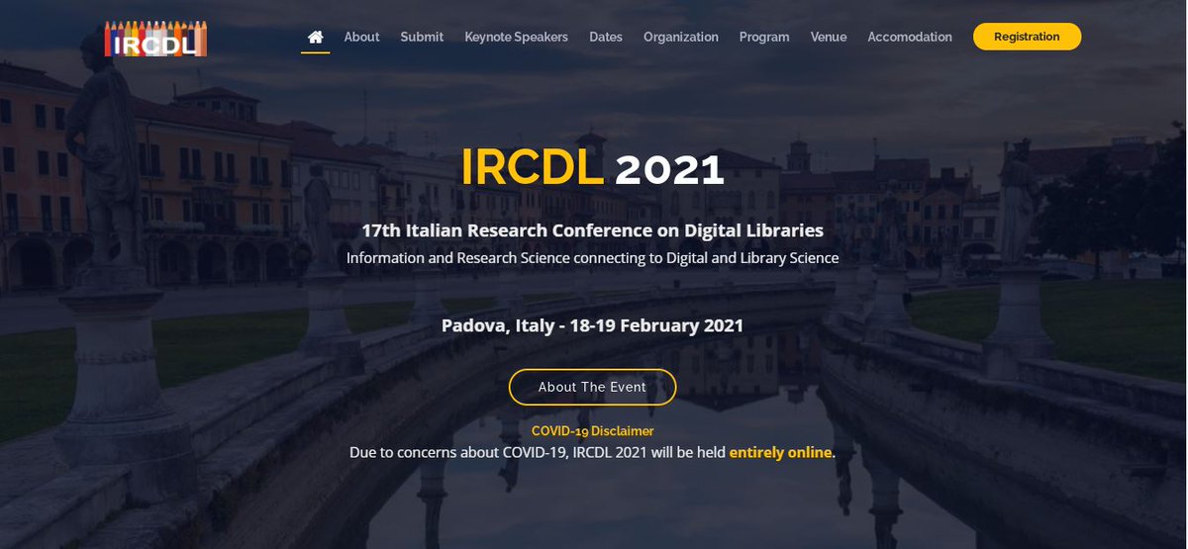Go to the Home icon in navbar
The height and width of the screenshot is (549, 1188).
(316, 37)
